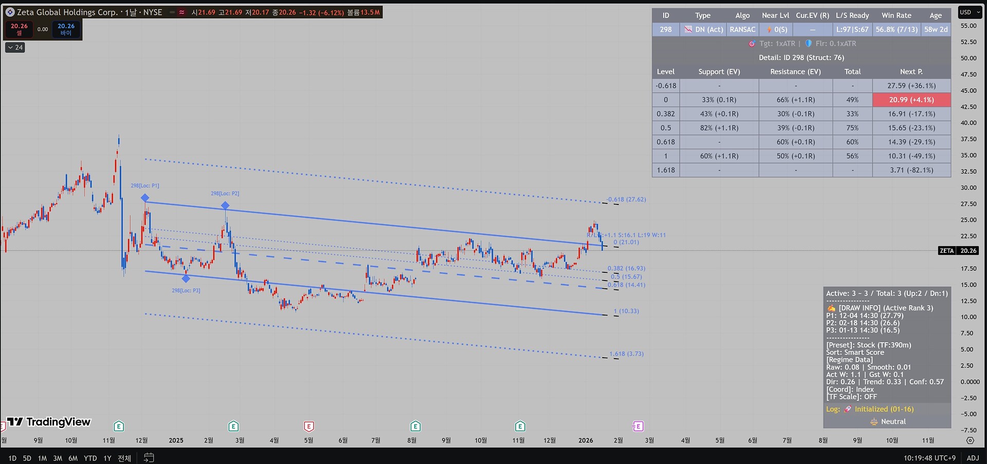Viewport: 987px width, 464px height.
Task: Select the P2 diamond anchor marker
Action: click(x=225, y=206)
